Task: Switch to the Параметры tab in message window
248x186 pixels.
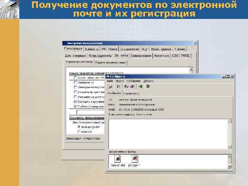Action: 131,94
